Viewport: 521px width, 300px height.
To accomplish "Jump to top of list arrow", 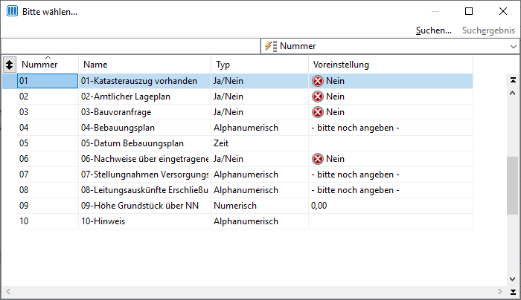I will (513, 80).
